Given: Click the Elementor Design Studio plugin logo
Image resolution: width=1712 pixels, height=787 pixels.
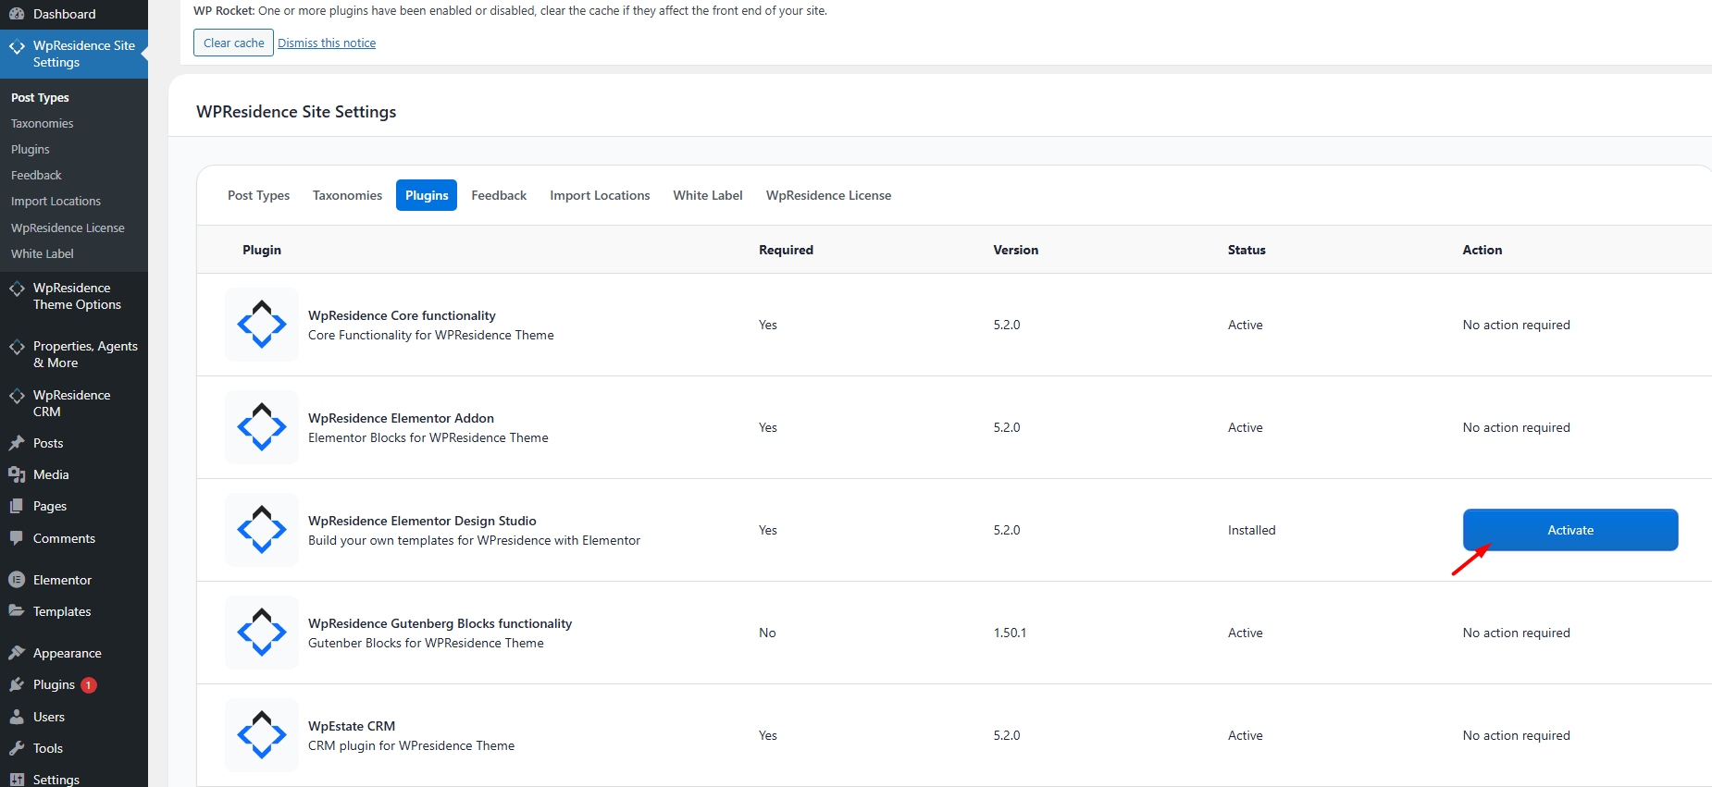Looking at the screenshot, I should 262,530.
